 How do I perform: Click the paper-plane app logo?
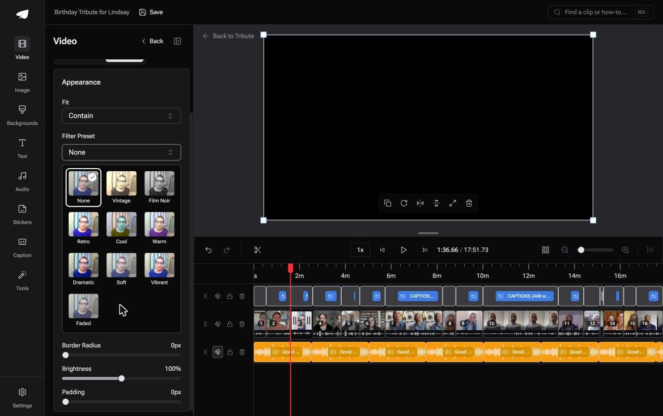point(22,14)
